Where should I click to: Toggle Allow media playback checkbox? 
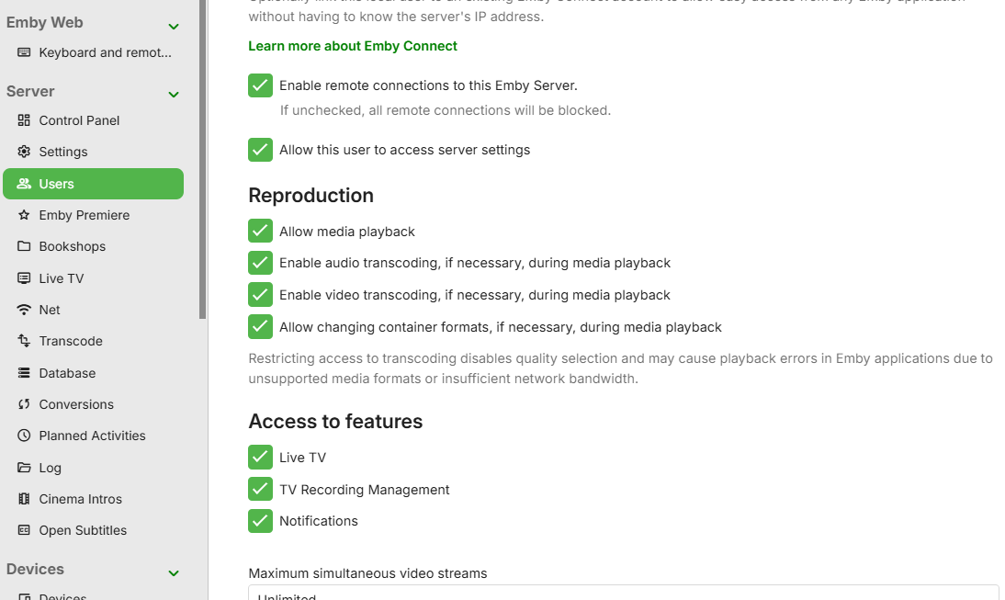click(260, 232)
